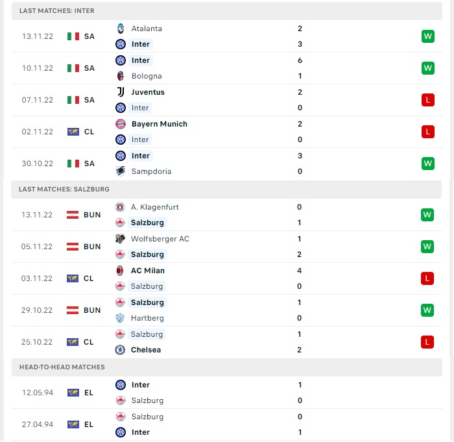
Task: Click the red L badge for Juventus match
Action: (x=428, y=100)
